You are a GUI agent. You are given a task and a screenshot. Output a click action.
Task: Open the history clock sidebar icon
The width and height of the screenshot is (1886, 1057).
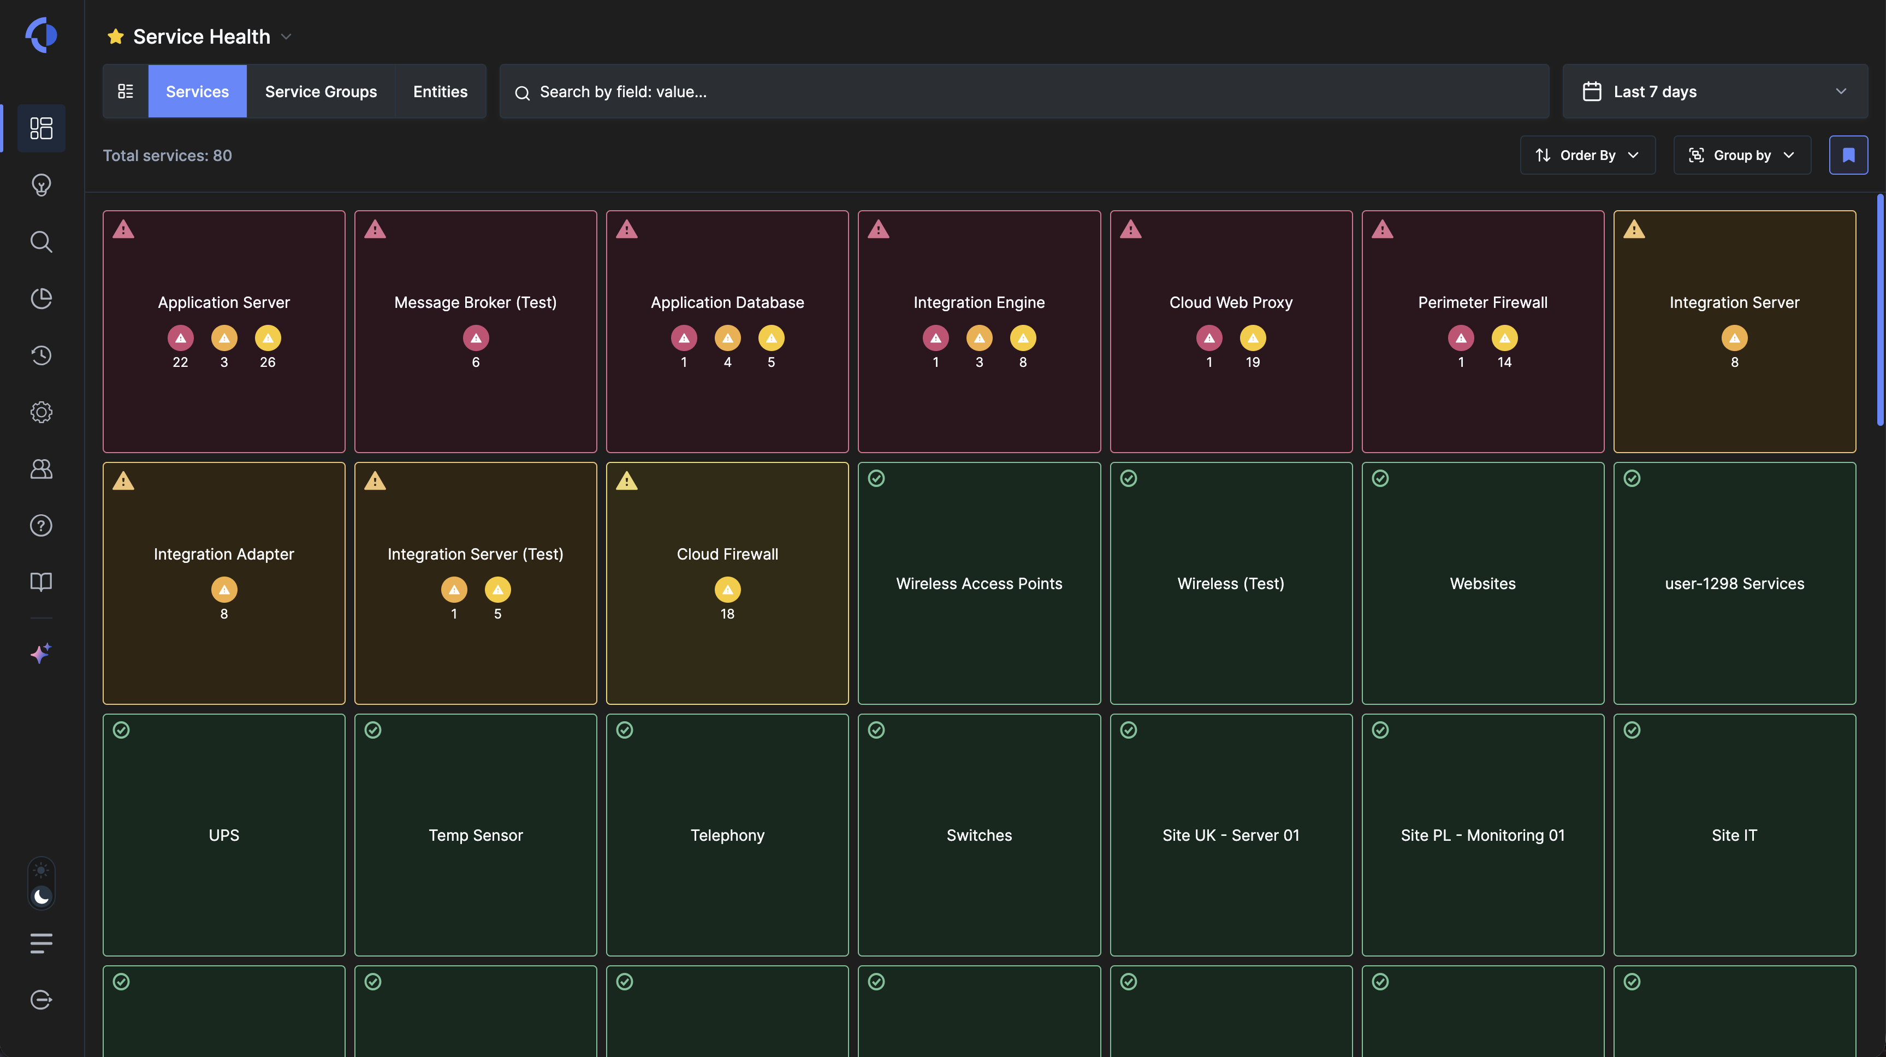[41, 355]
